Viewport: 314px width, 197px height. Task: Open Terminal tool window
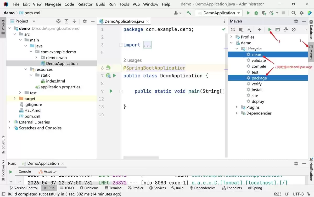(113, 188)
